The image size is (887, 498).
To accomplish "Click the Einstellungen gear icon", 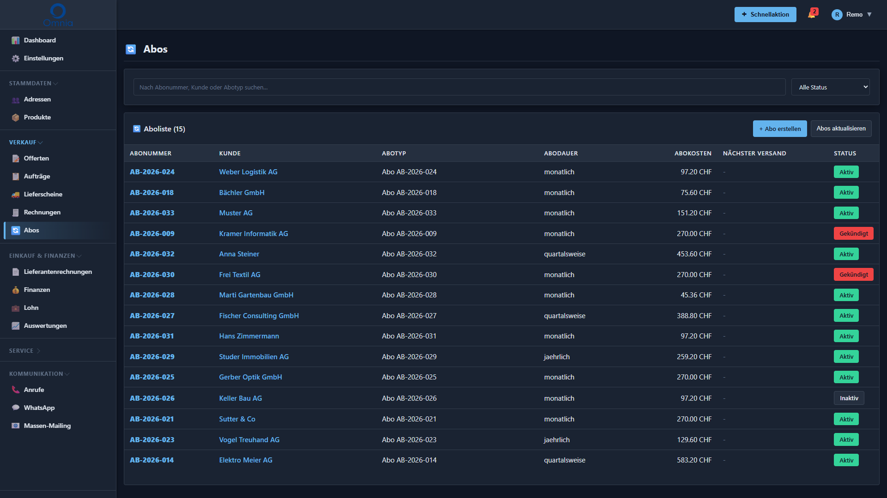I will (x=16, y=59).
